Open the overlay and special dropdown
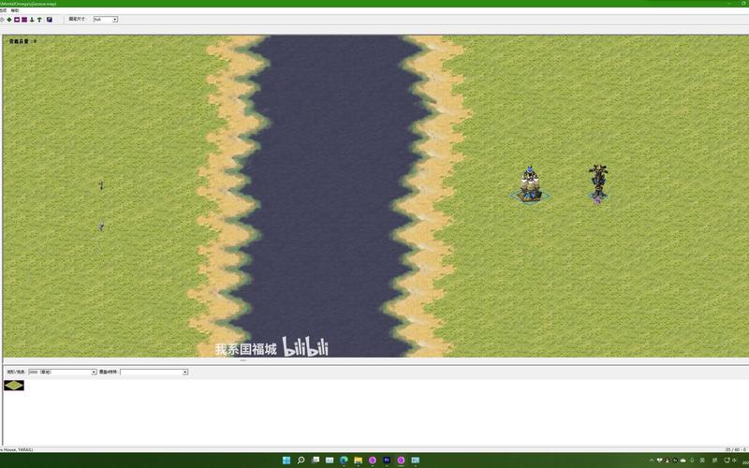The width and height of the screenshot is (749, 468). [x=184, y=372]
